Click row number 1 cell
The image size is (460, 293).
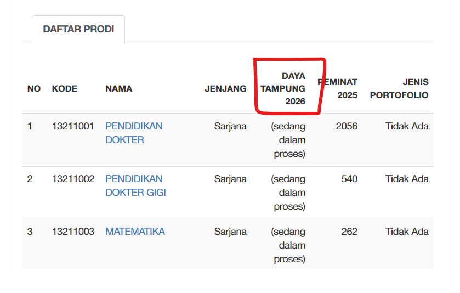point(30,126)
